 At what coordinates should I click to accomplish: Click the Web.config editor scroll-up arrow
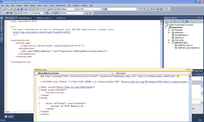pos(161,24)
